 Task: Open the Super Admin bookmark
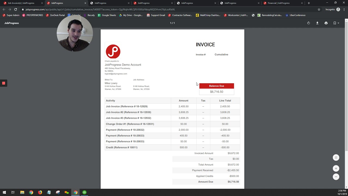pos(11,15)
